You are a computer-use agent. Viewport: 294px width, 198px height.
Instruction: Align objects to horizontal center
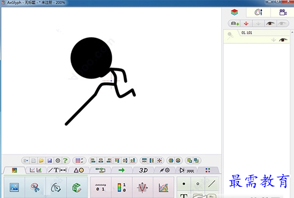(101, 161)
